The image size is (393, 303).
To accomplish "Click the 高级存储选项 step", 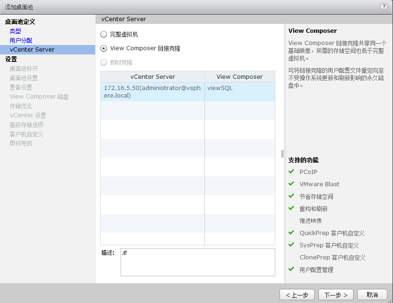I will (x=26, y=125).
